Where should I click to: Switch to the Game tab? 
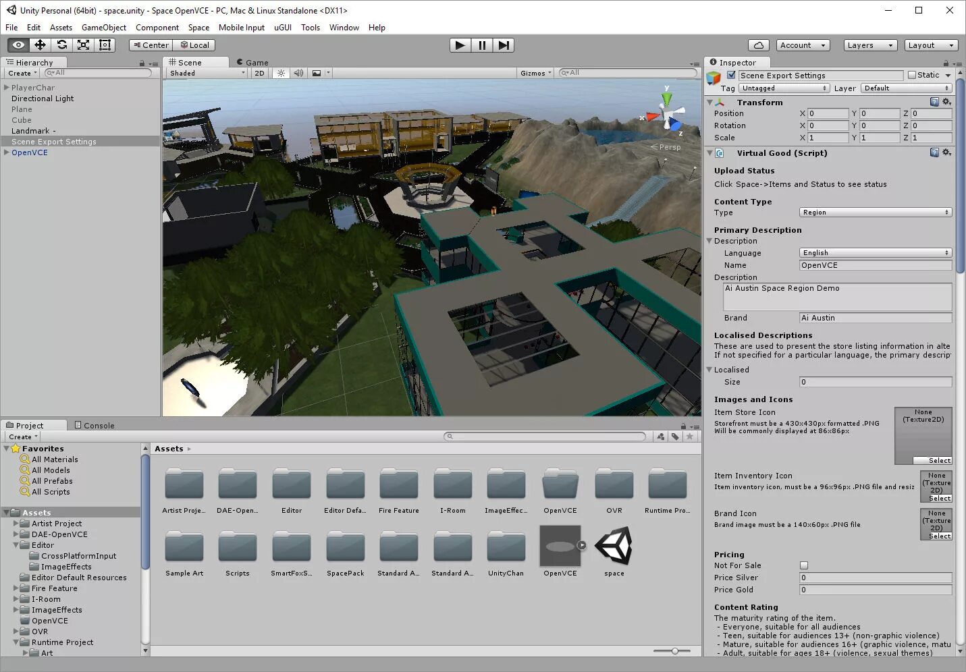pyautogui.click(x=252, y=62)
